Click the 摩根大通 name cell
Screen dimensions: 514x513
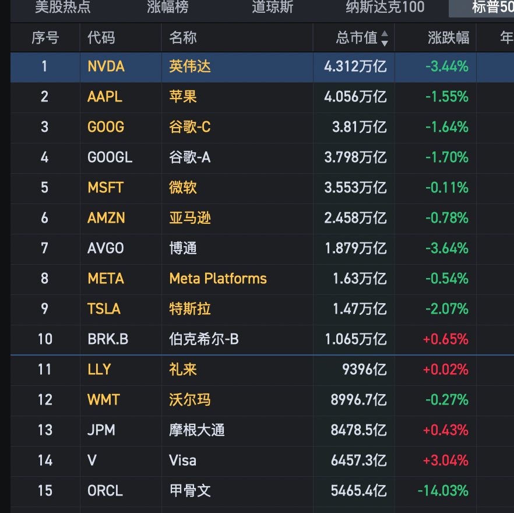tap(197, 430)
